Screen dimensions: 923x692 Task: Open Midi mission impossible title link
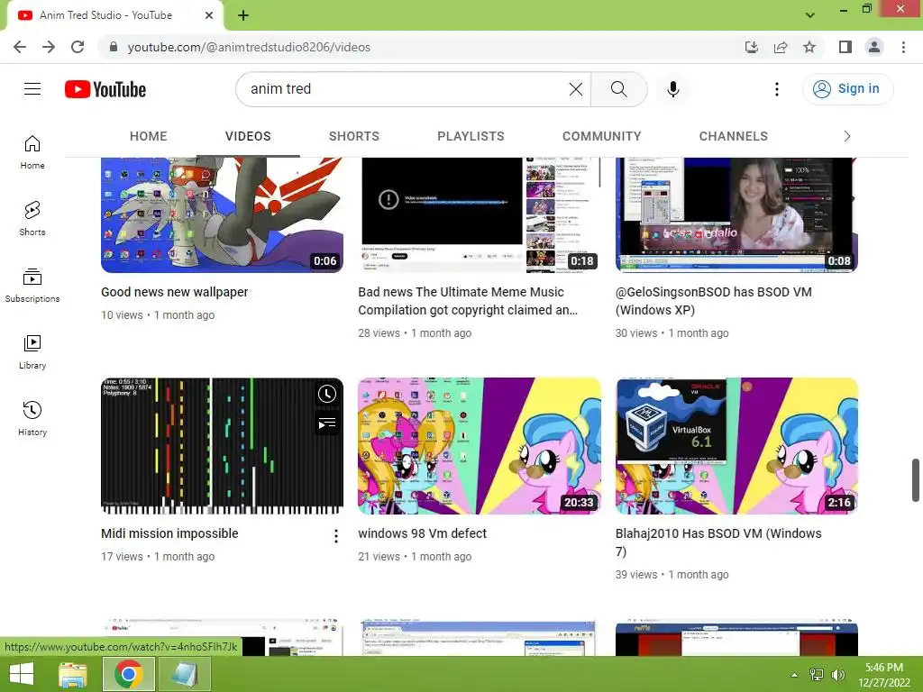[169, 533]
